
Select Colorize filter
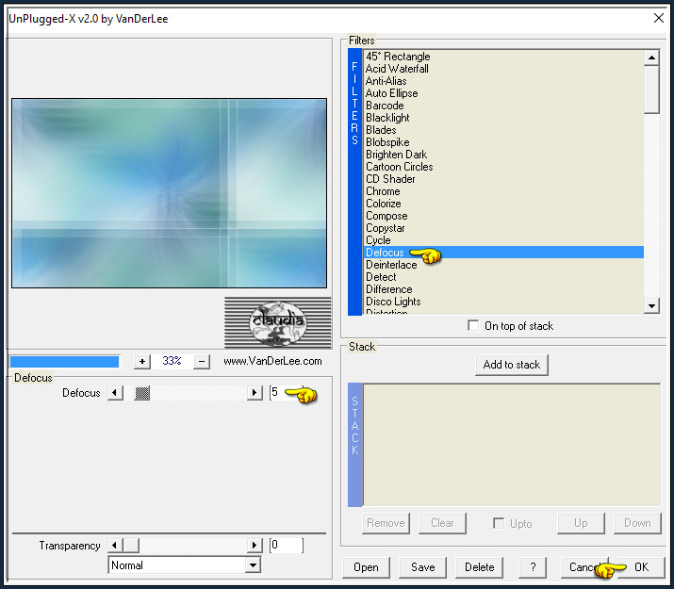pyautogui.click(x=503, y=204)
